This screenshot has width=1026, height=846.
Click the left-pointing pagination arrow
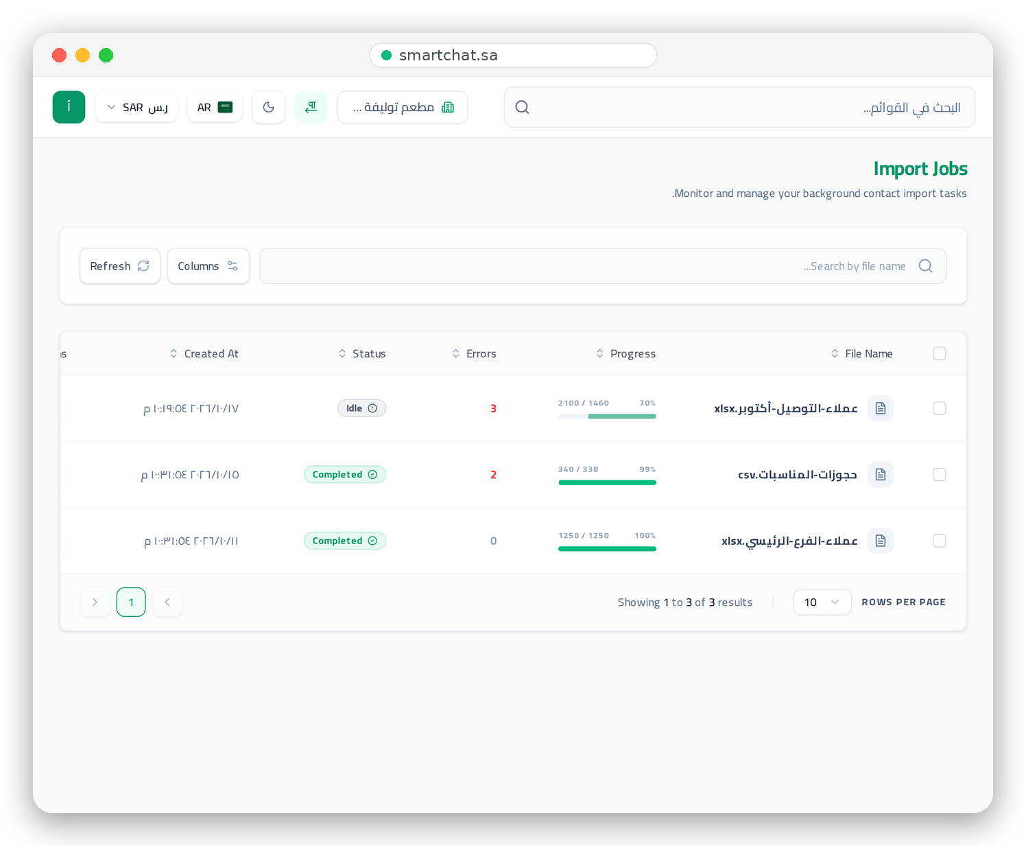tap(167, 602)
